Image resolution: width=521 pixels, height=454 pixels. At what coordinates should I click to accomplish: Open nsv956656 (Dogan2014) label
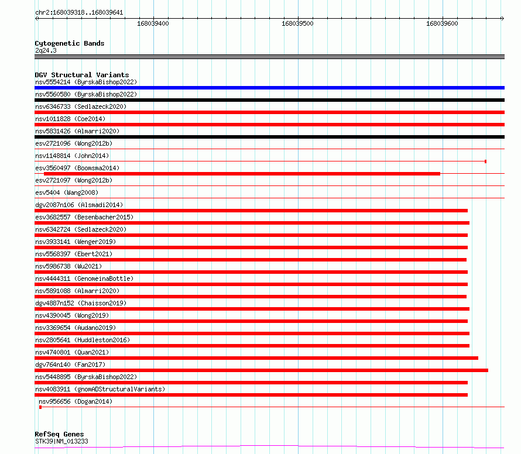click(x=76, y=401)
